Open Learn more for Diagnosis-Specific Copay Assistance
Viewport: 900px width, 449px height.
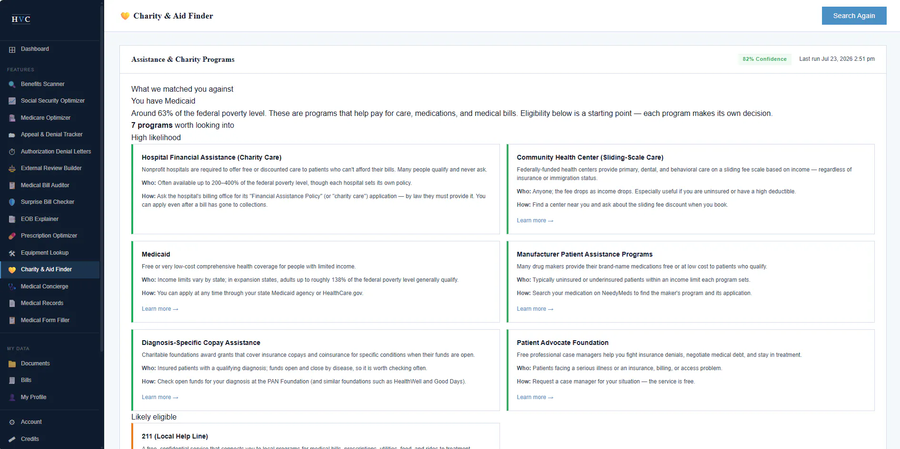[x=160, y=397]
